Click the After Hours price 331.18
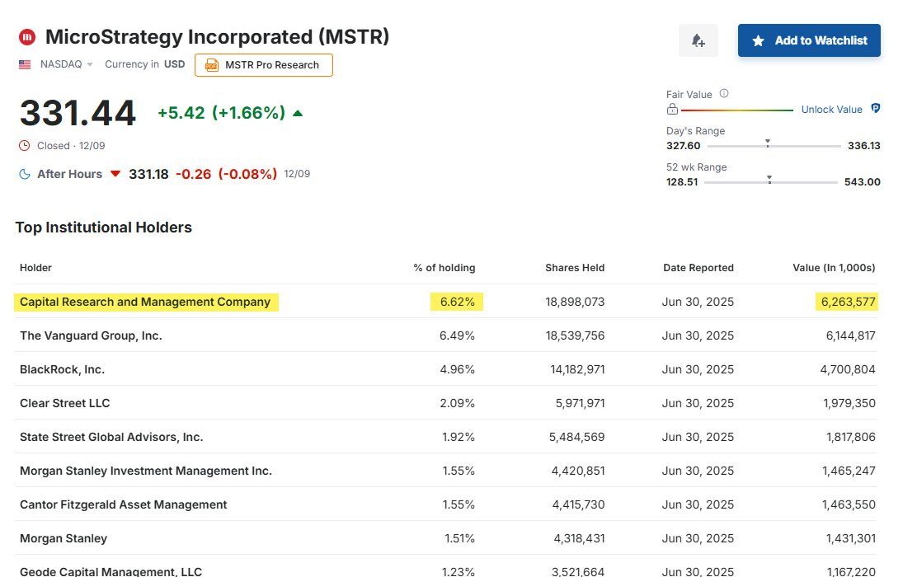Screen dimensions: 903x577 [148, 174]
